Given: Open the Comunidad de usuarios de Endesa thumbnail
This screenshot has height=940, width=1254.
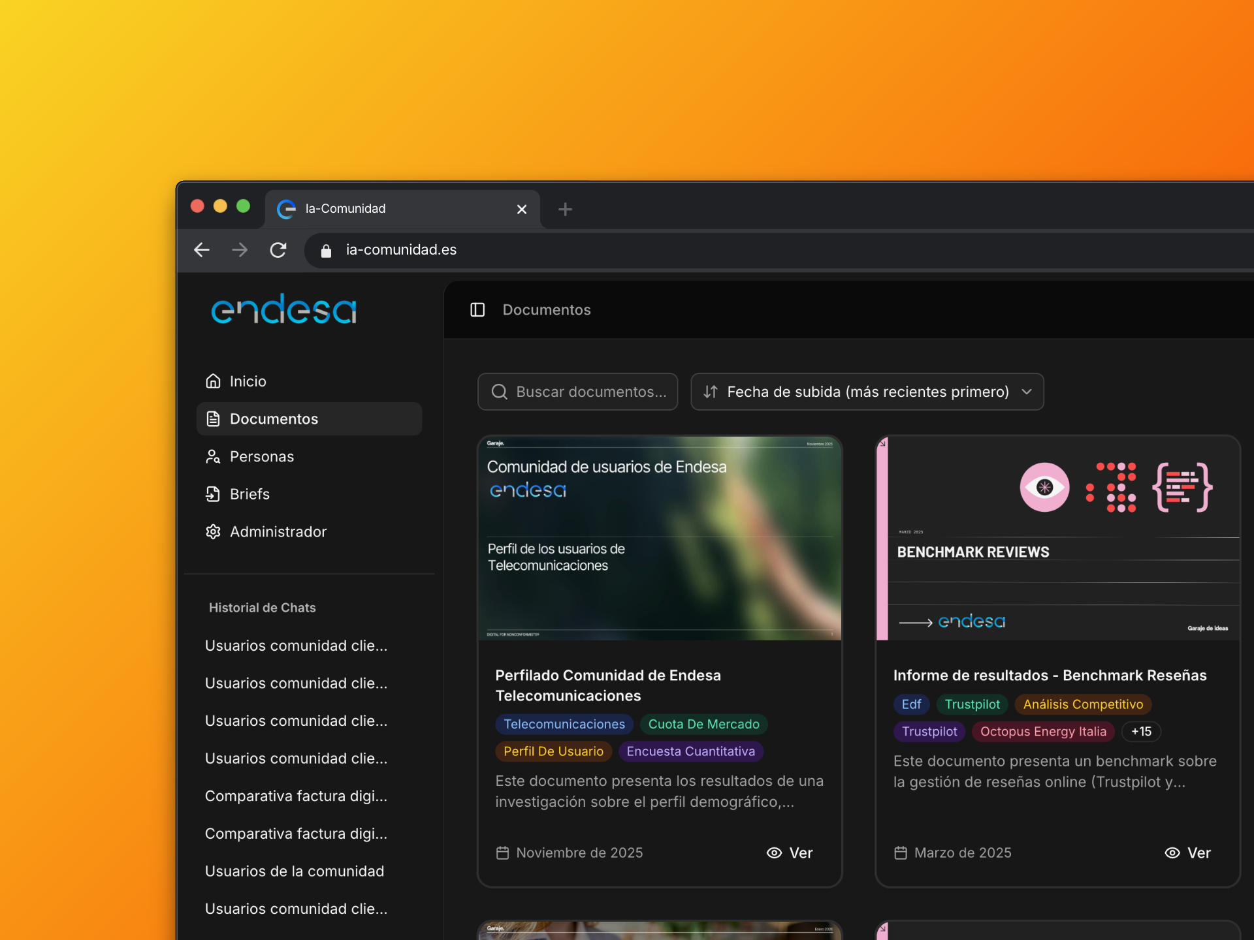Looking at the screenshot, I should click(660, 538).
